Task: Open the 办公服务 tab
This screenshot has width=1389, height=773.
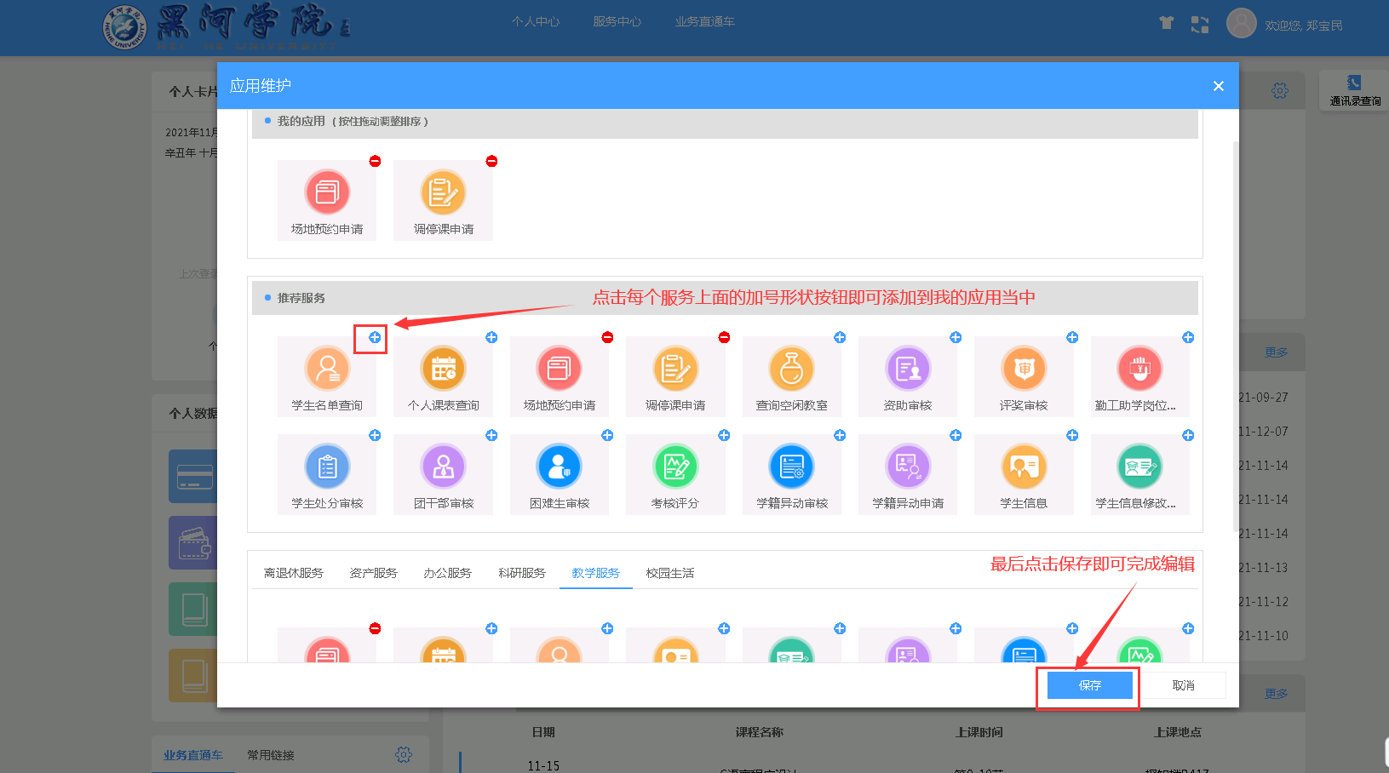Action: pos(448,573)
